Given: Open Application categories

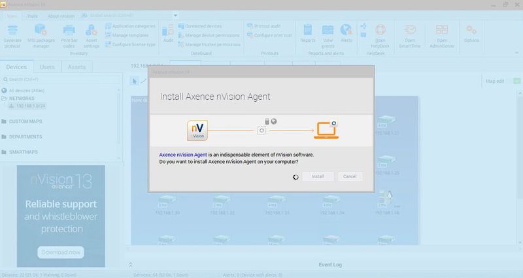Looking at the screenshot, I should [130, 26].
